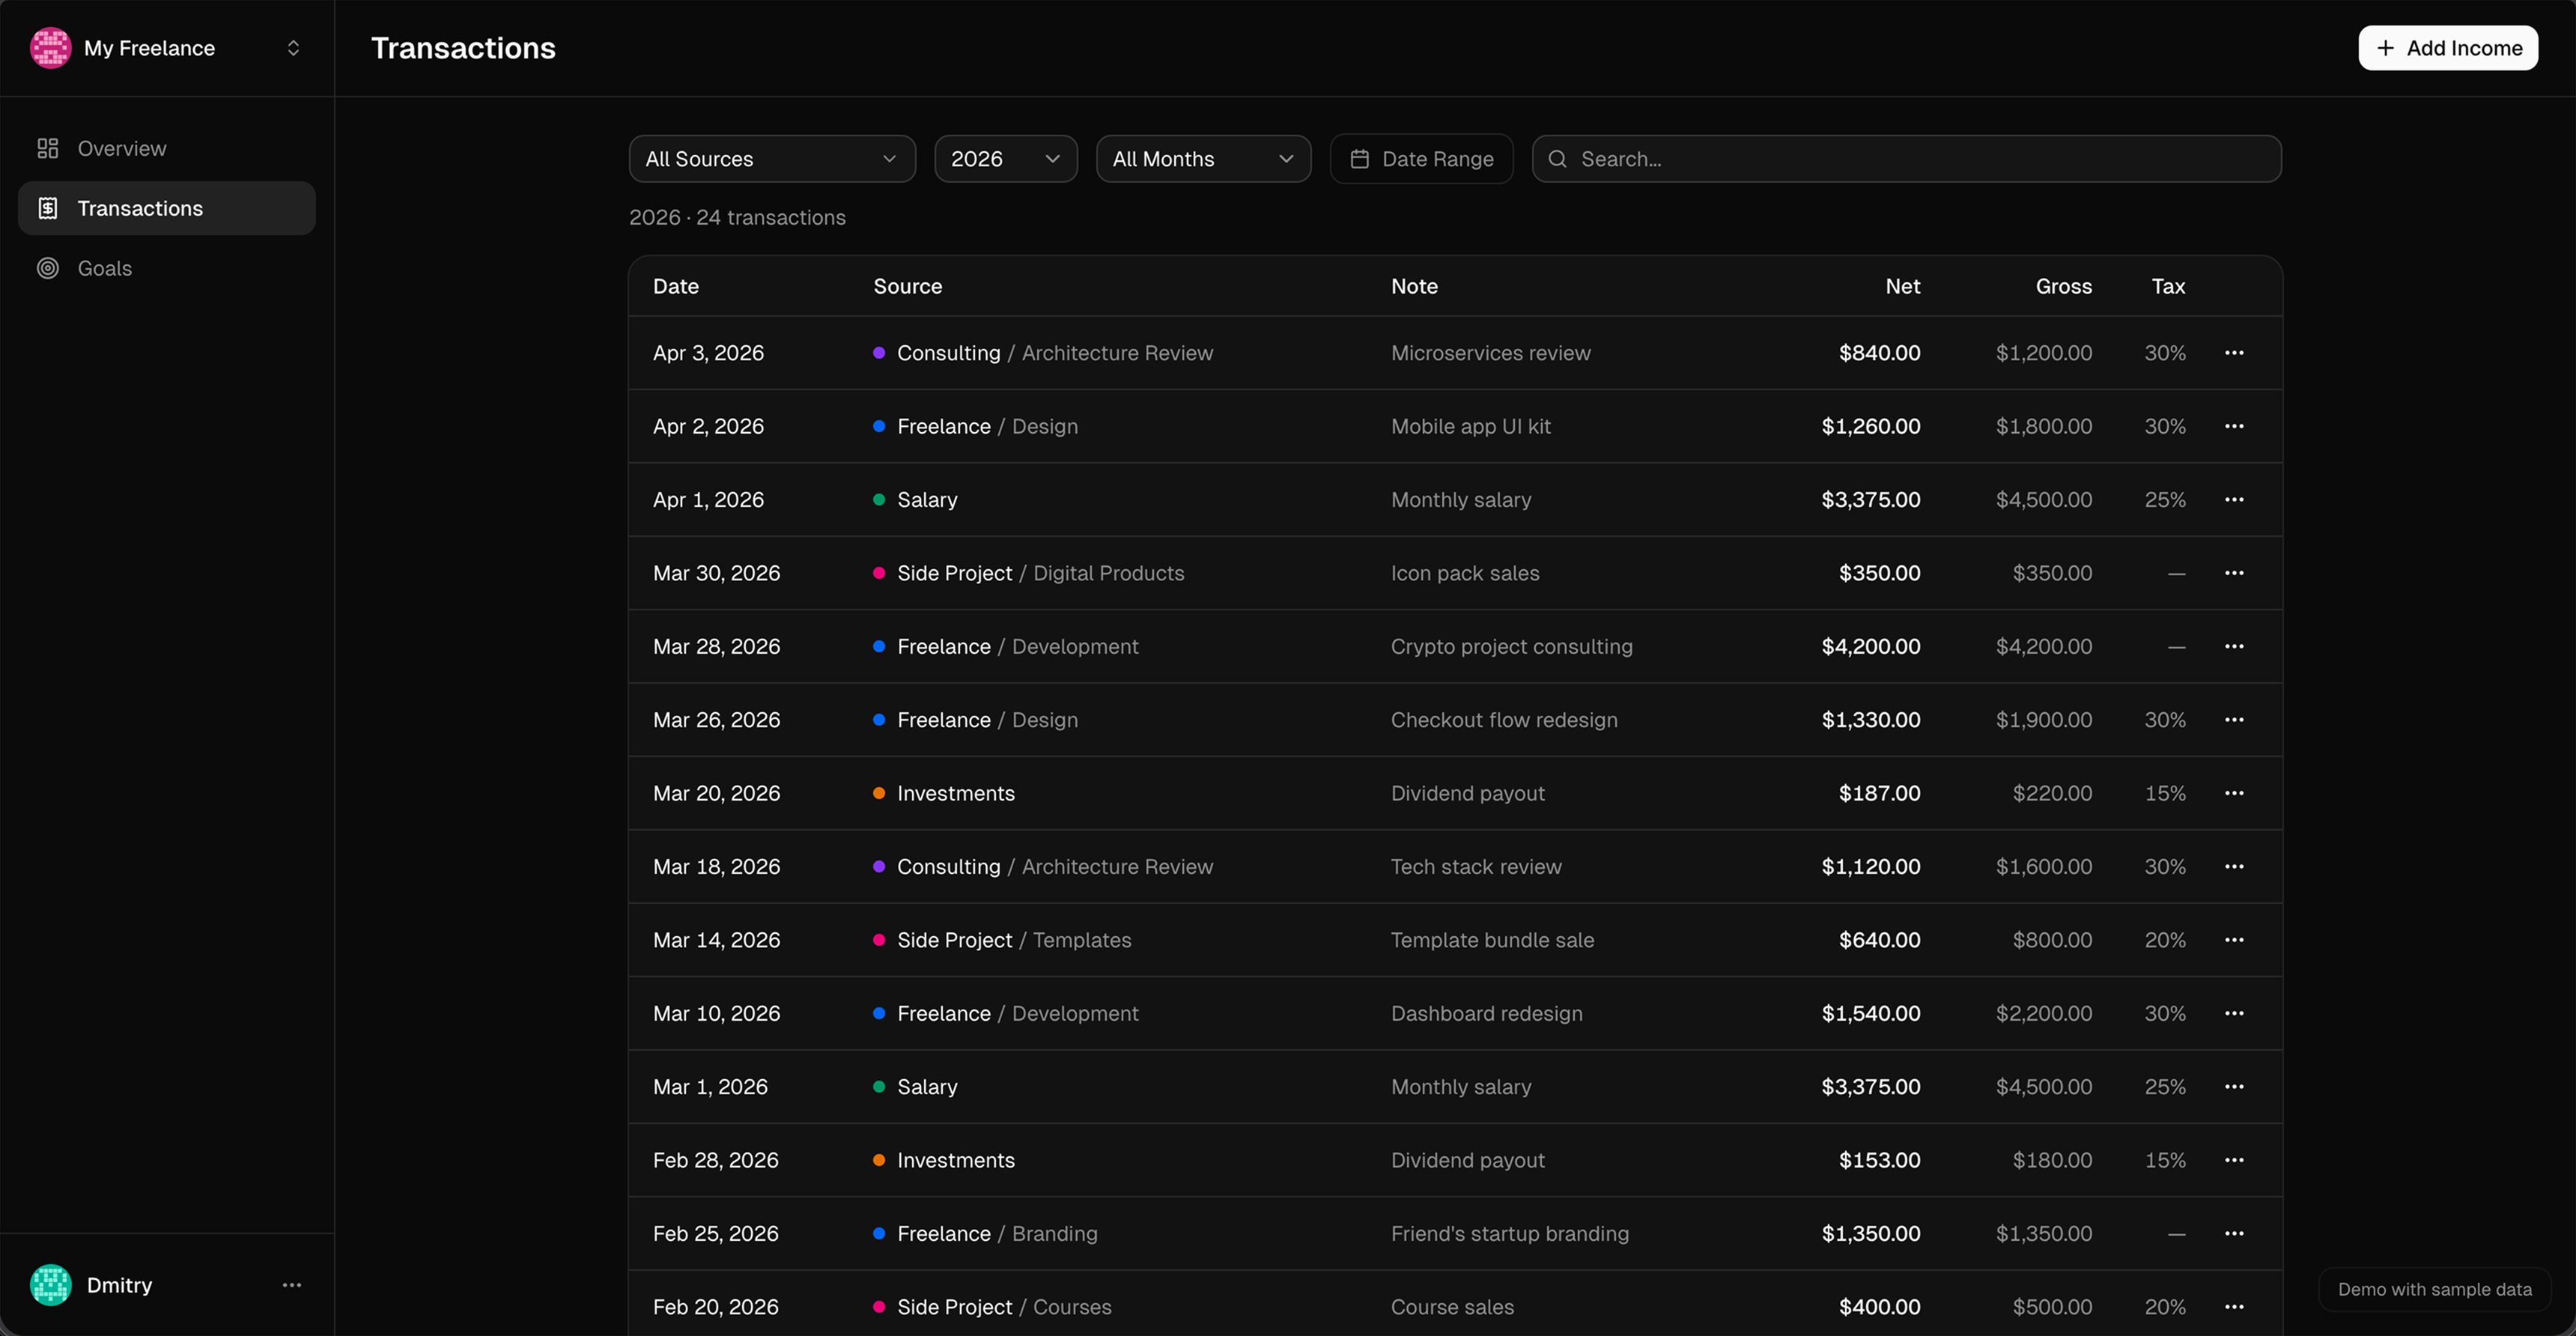The width and height of the screenshot is (2576, 1336).
Task: Click the Add Income button
Action: pos(2447,48)
